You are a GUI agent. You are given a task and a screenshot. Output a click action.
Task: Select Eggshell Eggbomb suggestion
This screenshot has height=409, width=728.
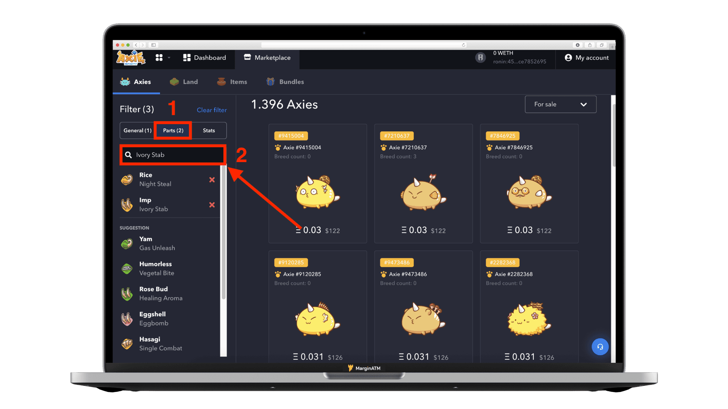169,318
